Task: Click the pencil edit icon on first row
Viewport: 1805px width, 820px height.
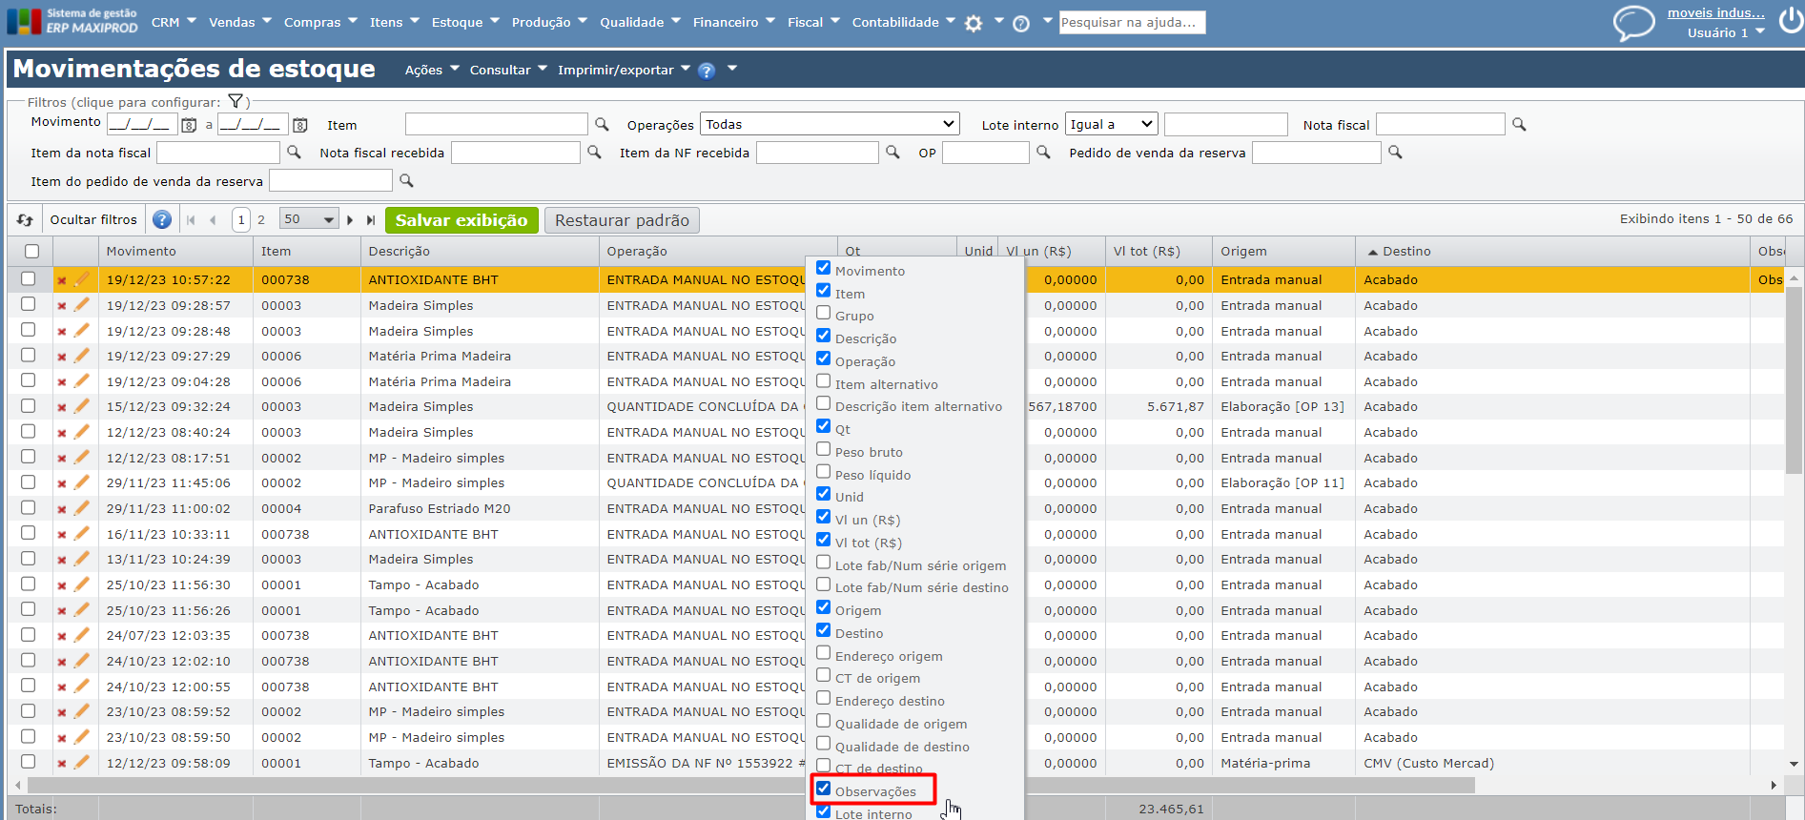Action: pyautogui.click(x=82, y=279)
